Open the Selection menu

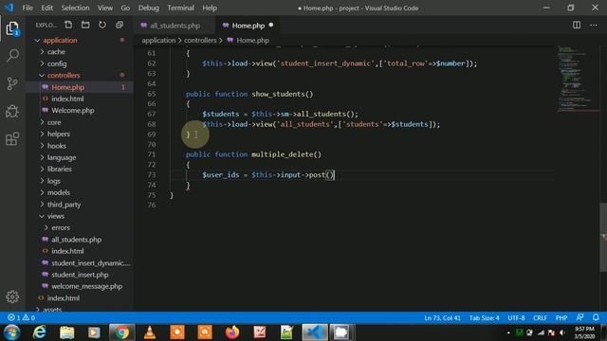75,8
